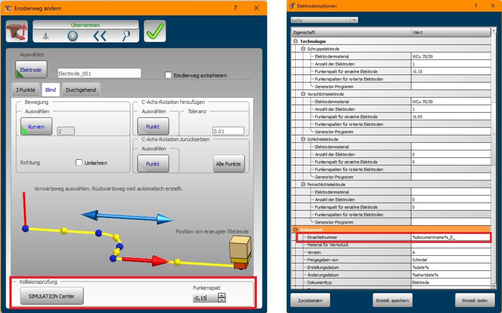The width and height of the screenshot is (502, 313).
Task: Collapse the Dokument section
Action: [x=296, y=230]
